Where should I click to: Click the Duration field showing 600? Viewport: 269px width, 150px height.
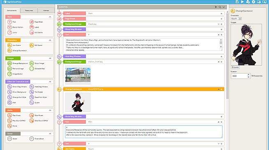pyautogui.click(x=239, y=76)
